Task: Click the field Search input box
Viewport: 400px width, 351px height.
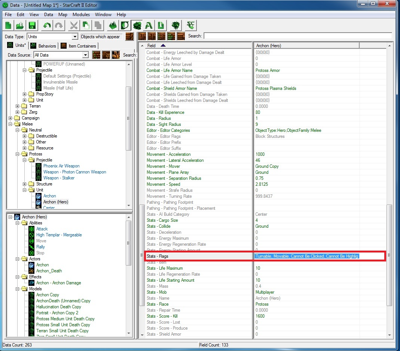Action: [x=297, y=36]
